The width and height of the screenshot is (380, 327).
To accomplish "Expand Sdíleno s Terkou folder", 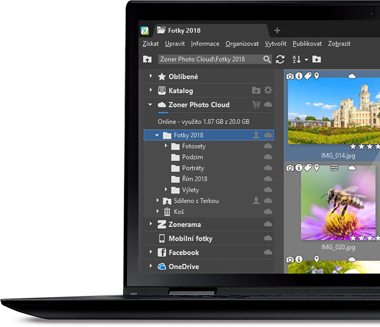I will click(x=158, y=200).
